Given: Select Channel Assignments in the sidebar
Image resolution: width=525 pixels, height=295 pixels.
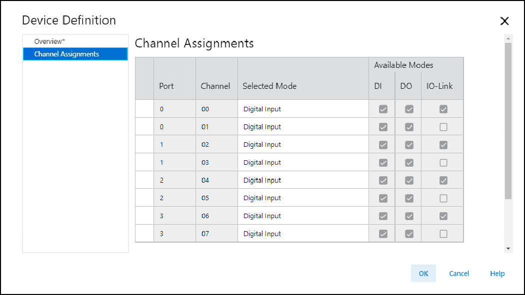Looking at the screenshot, I should coord(66,54).
